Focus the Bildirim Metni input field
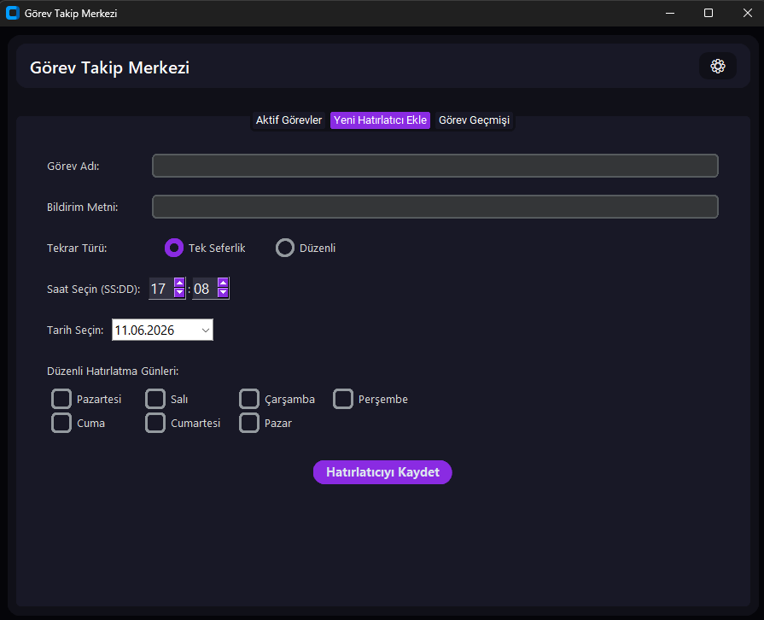This screenshot has height=620, width=764. [x=435, y=207]
